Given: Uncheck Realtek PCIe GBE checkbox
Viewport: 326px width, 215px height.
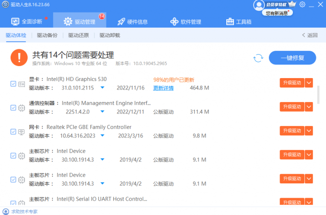Looking at the screenshot, I should point(13,132).
